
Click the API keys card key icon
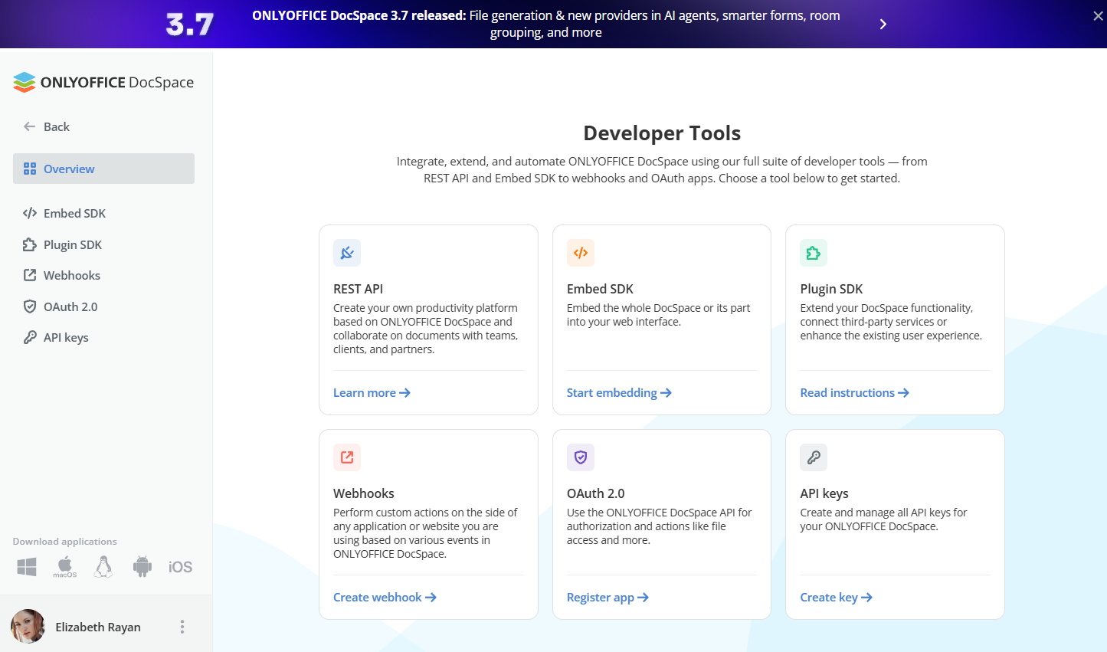pos(814,457)
